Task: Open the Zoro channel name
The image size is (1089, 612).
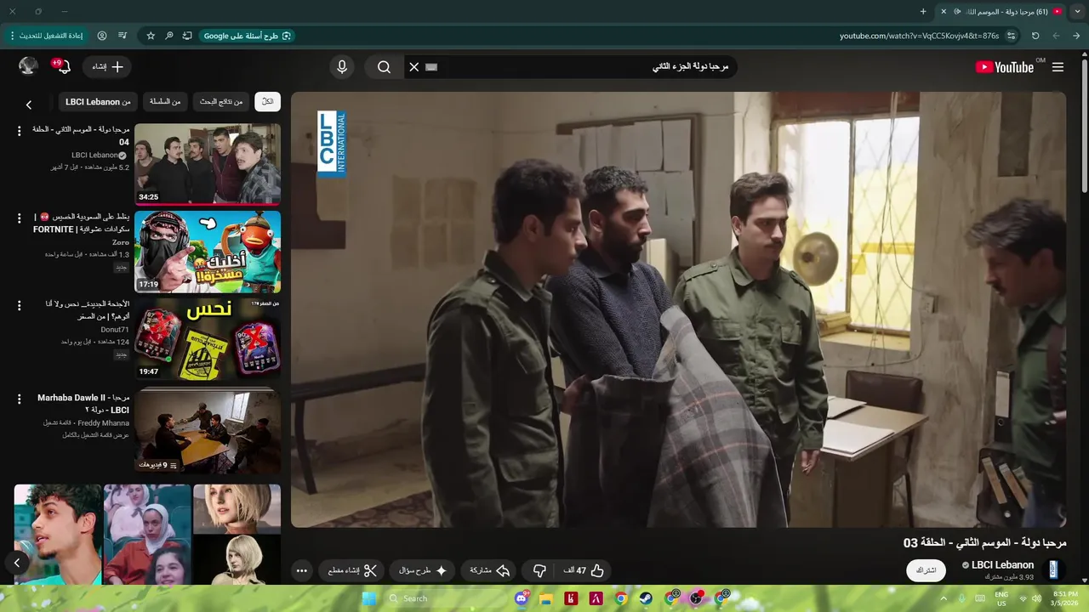Action: pos(121,242)
